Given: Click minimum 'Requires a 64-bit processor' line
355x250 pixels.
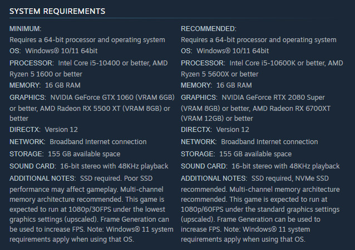Looking at the screenshot, I should 87,40.
